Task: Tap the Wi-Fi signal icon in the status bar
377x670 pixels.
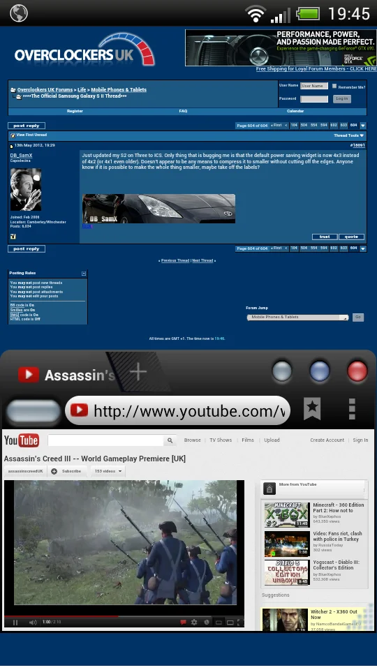Action: click(x=256, y=14)
